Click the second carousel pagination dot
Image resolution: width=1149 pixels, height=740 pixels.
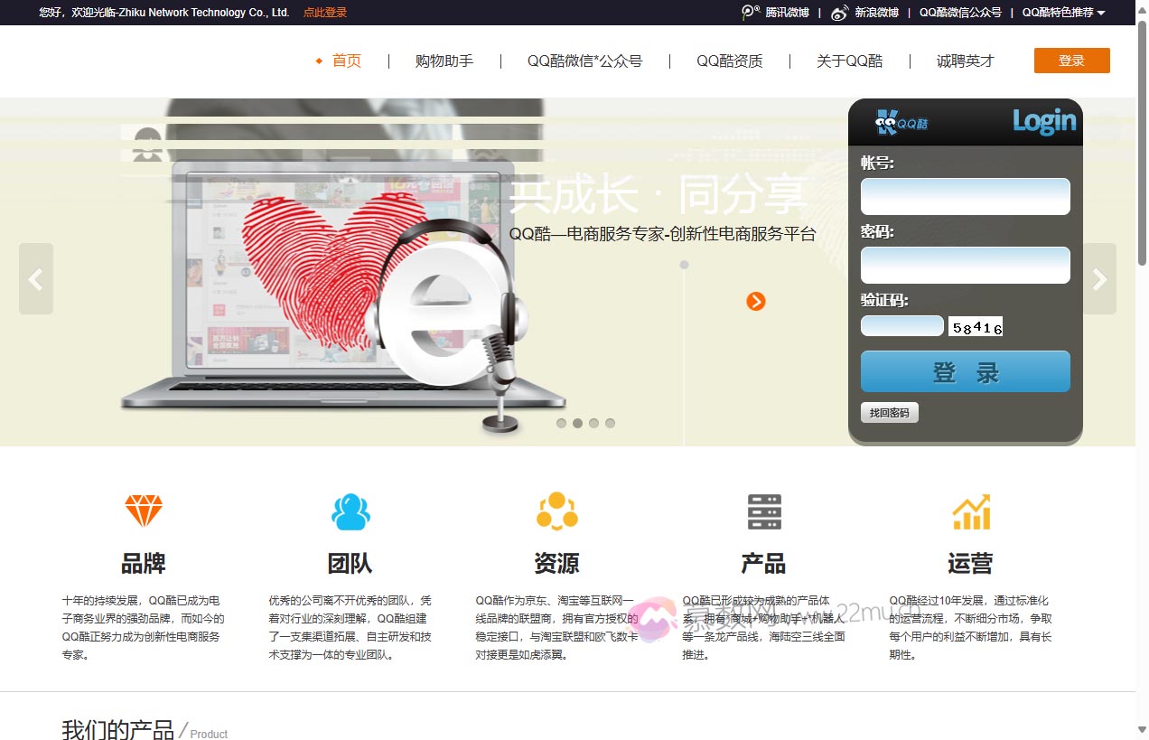click(577, 422)
